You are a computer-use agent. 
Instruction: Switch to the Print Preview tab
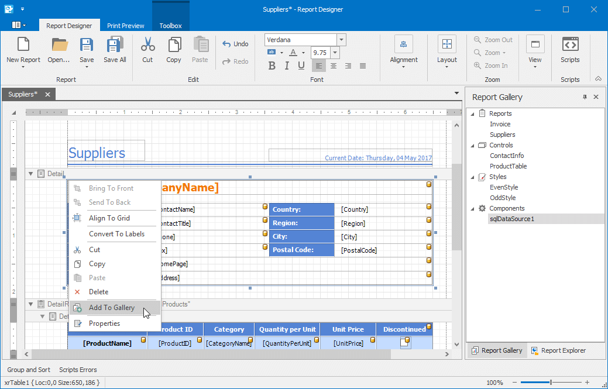click(125, 26)
